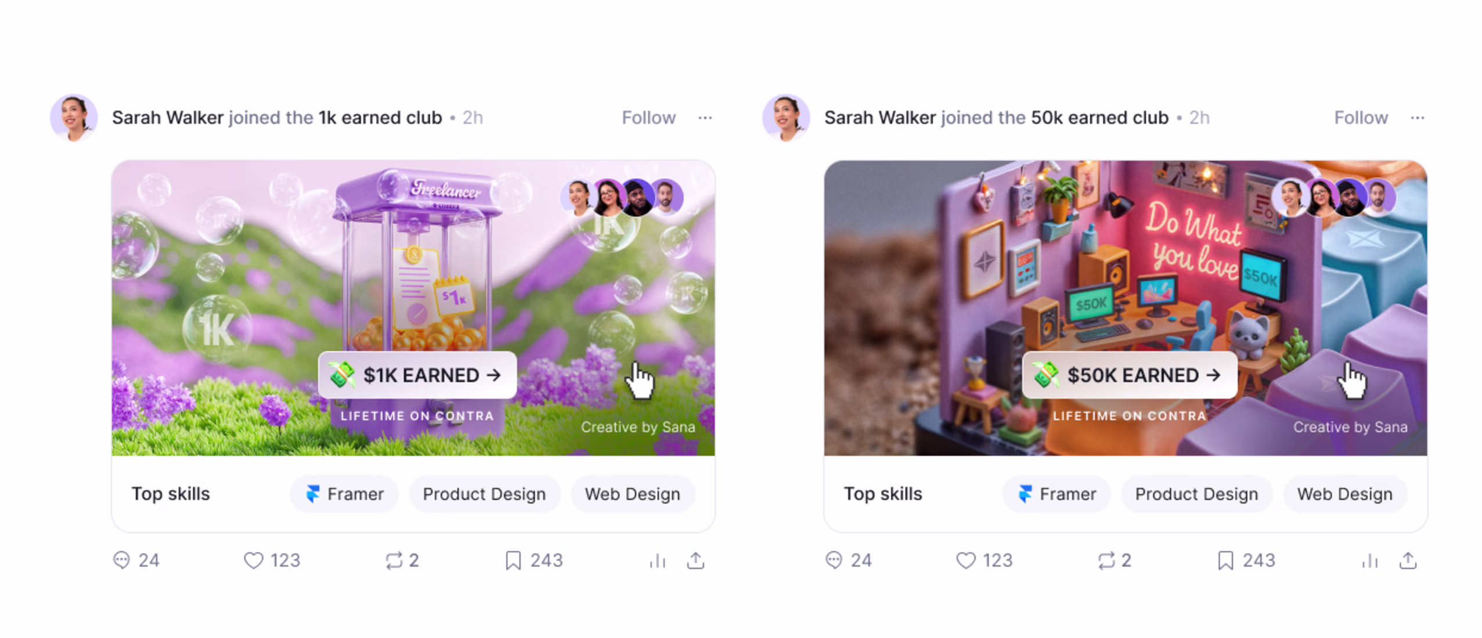Share the 1k earned club post
Screen dimensions: 1482x638
click(695, 560)
